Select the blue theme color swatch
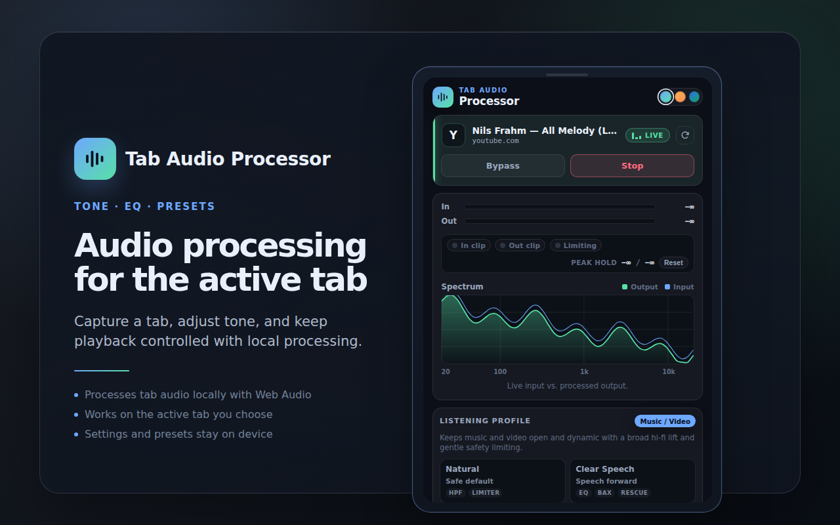Screen dimensions: 840x525 point(694,97)
